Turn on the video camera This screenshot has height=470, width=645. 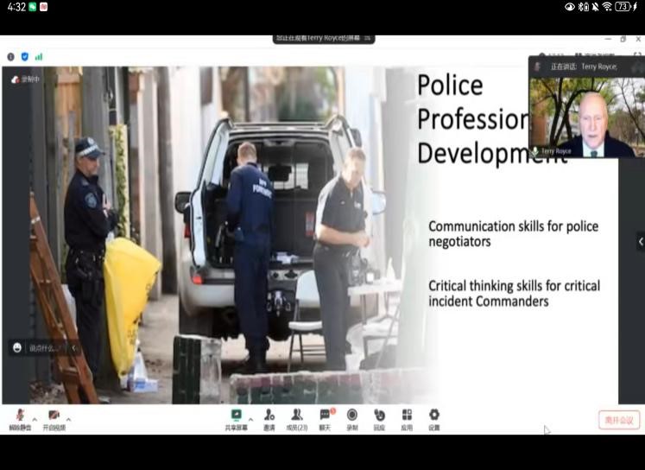54,416
